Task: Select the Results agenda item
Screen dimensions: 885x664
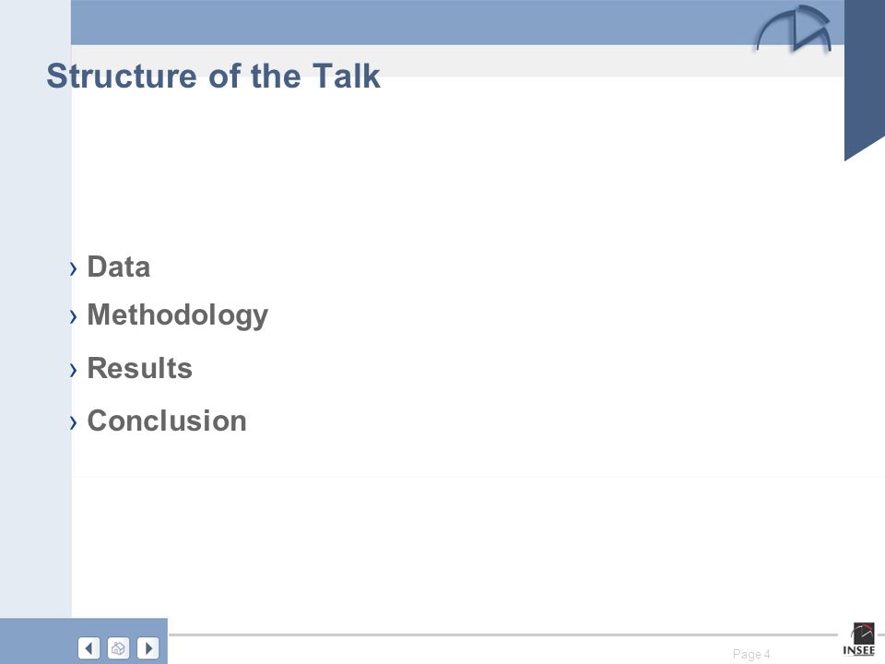Action: point(139,368)
